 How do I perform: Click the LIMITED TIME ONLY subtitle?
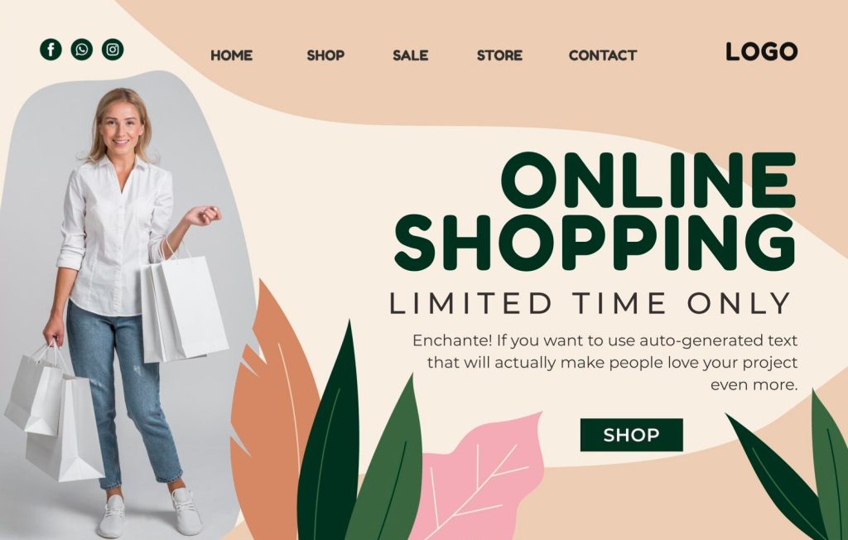point(590,303)
